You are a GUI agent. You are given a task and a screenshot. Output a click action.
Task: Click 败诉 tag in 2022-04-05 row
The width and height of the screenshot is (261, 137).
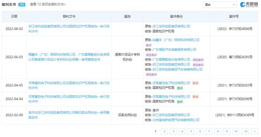196,83
